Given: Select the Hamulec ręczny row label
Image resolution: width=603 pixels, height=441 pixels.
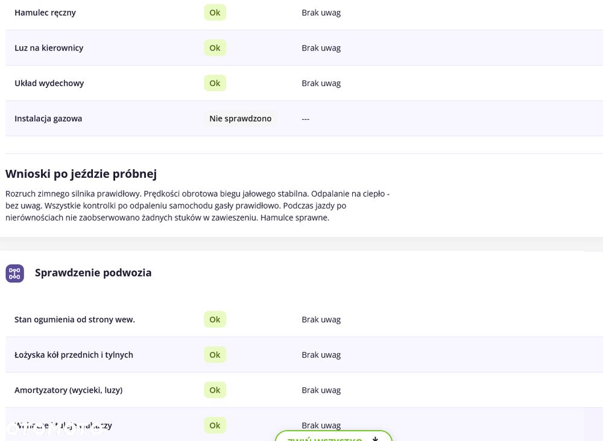Looking at the screenshot, I should tap(45, 13).
